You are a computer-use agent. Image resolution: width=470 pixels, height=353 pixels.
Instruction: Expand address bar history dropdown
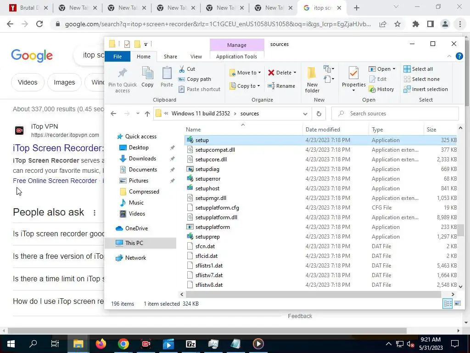click(x=305, y=114)
